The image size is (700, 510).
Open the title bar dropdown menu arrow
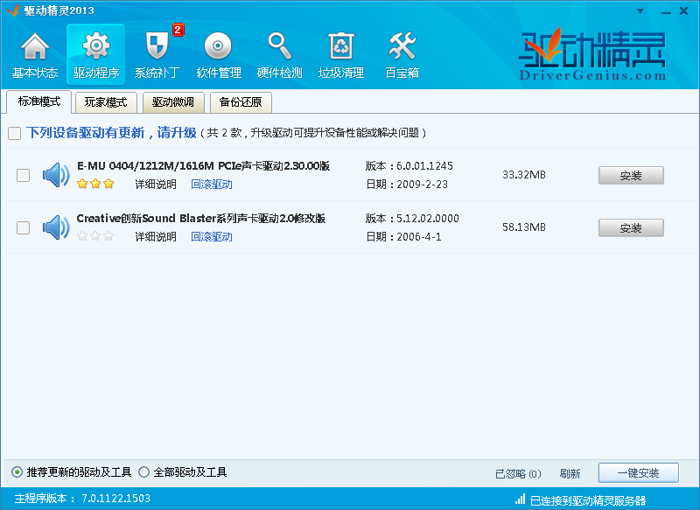pyautogui.click(x=640, y=11)
